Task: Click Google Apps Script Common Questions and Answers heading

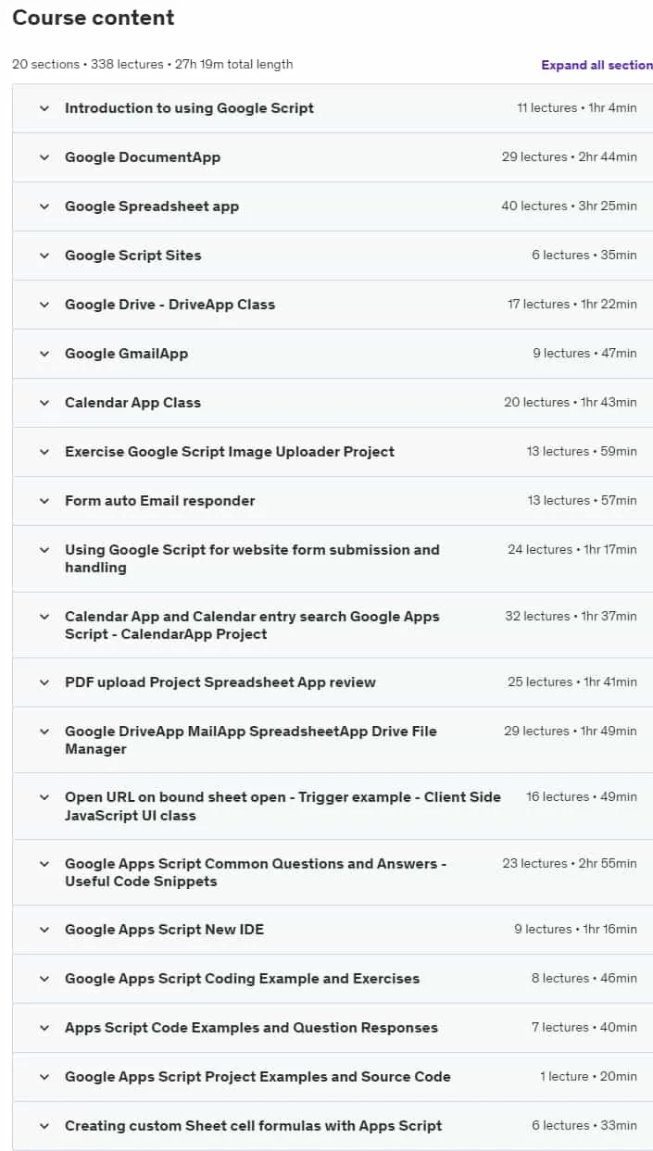Action: pos(256,872)
